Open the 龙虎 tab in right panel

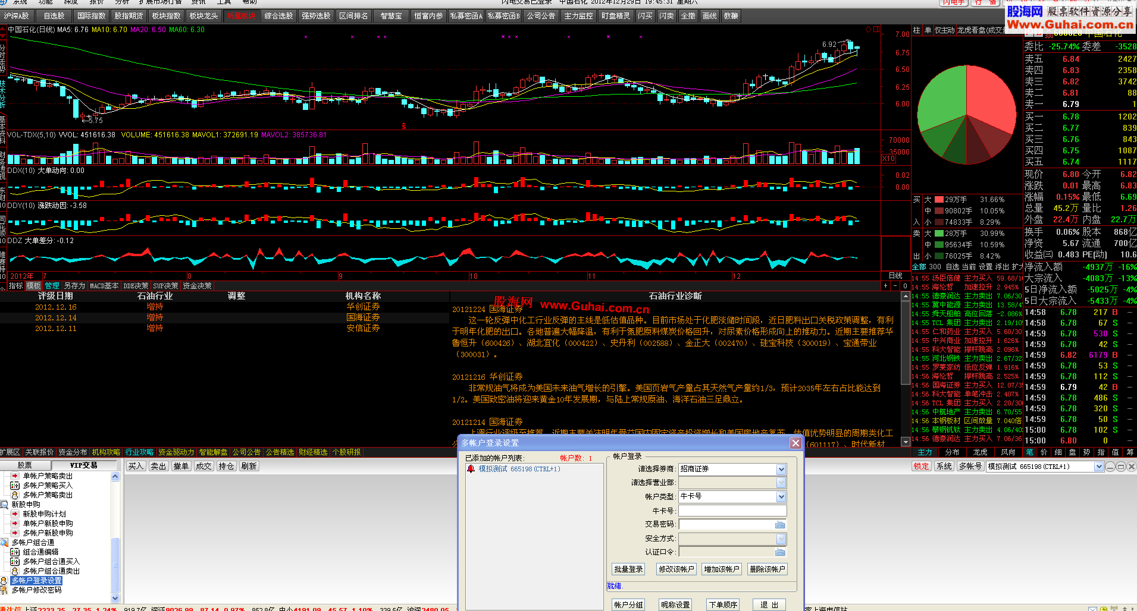[980, 452]
